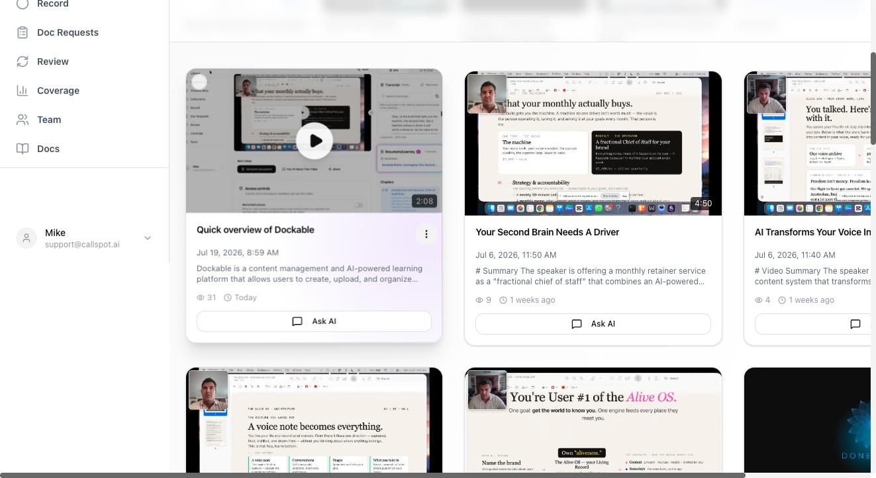
Task: Open the 'You're User #1 of the Alive OS' thumbnail
Action: 593,420
